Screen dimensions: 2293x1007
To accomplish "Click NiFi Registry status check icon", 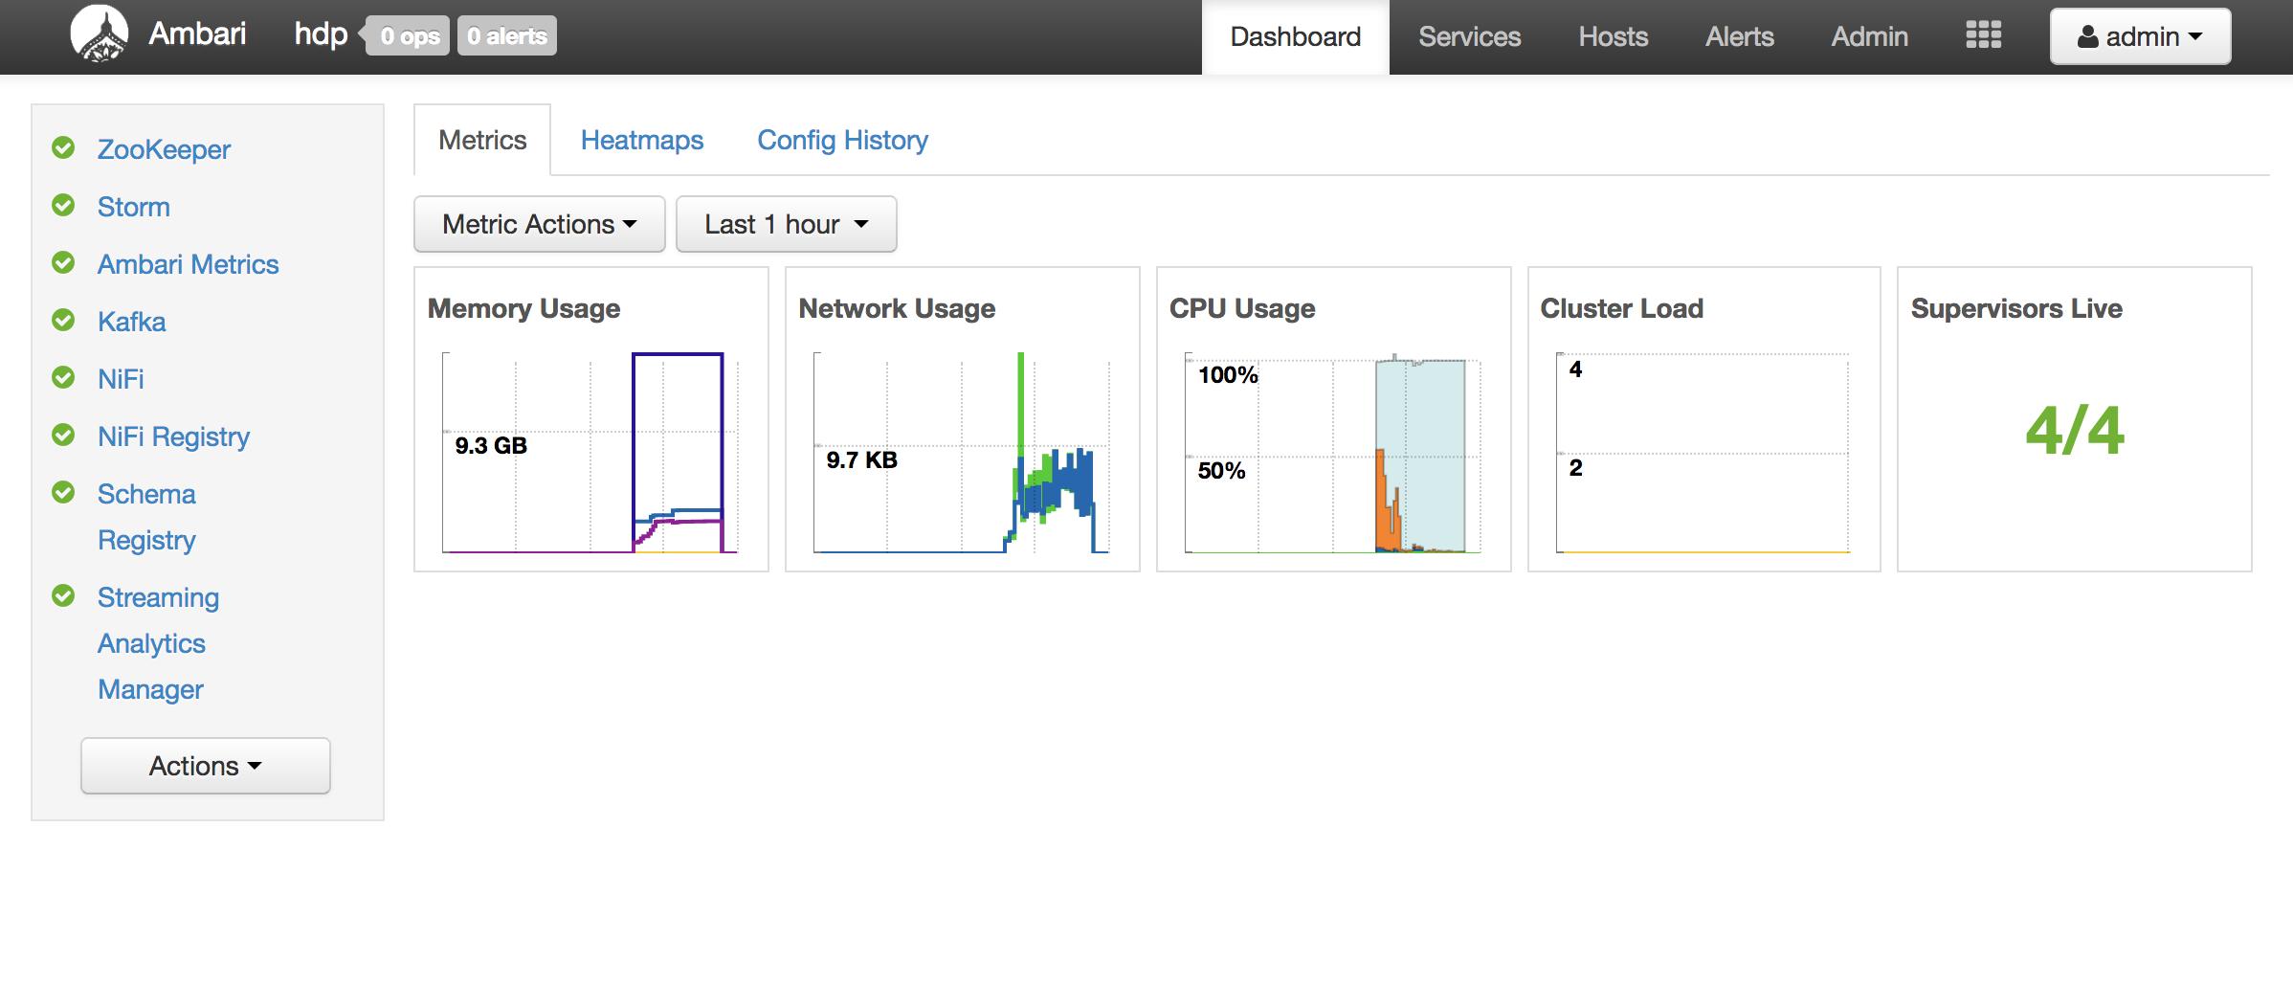I will point(63,436).
